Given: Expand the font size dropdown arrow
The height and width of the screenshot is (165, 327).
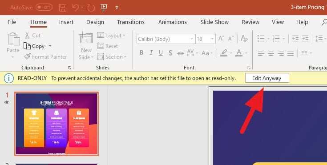Looking at the screenshot, I should coord(212,39).
